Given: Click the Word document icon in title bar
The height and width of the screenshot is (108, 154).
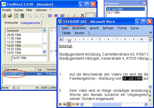Looking at the screenshot, I should (60, 21).
